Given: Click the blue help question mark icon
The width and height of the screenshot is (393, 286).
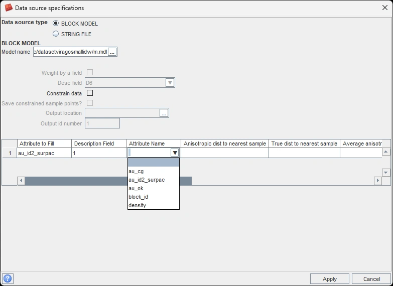Looking at the screenshot, I should [8, 278].
